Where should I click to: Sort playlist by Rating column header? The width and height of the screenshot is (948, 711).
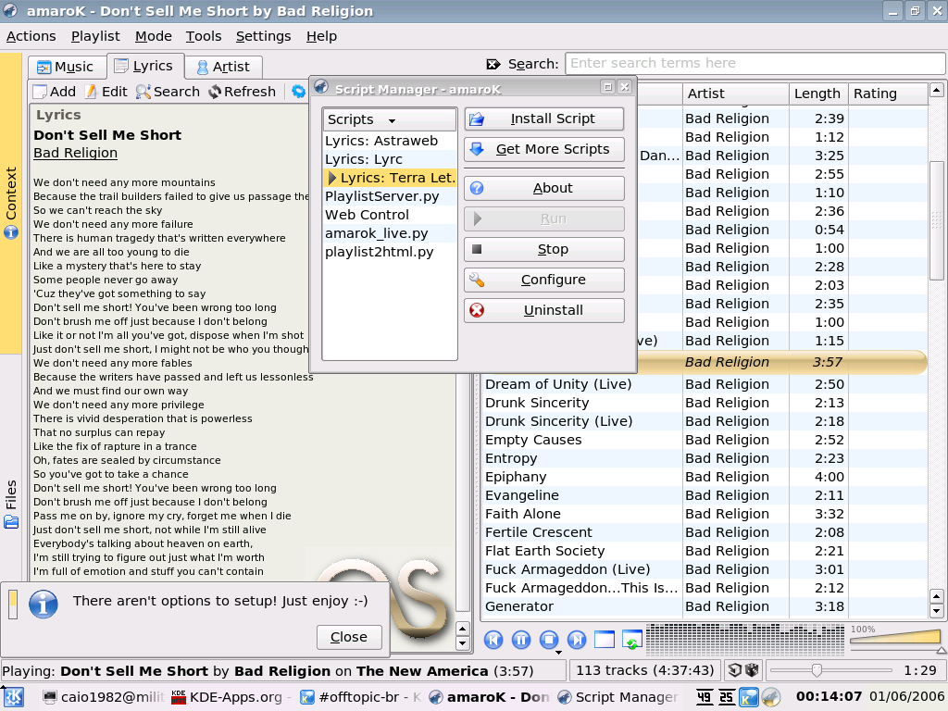[888, 94]
